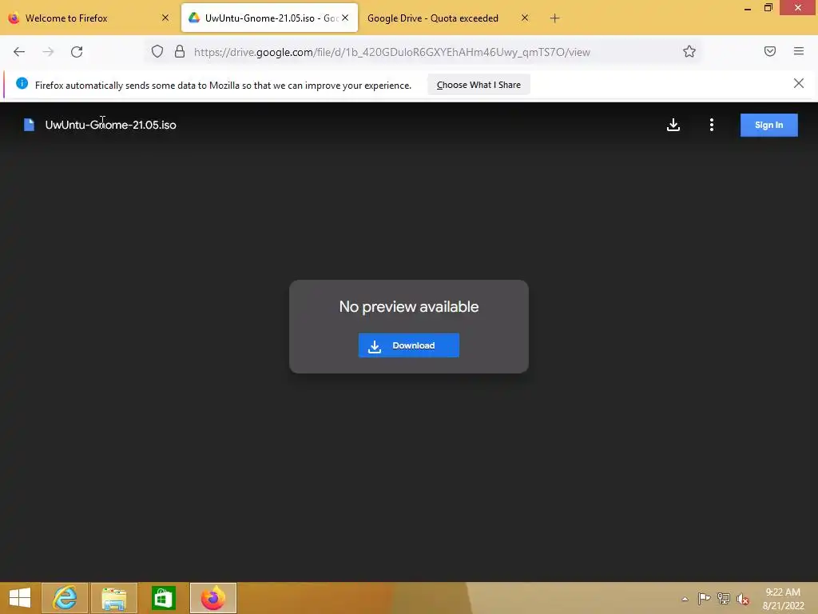This screenshot has height=614, width=818.
Task: Click the Sign in button
Action: [768, 125]
